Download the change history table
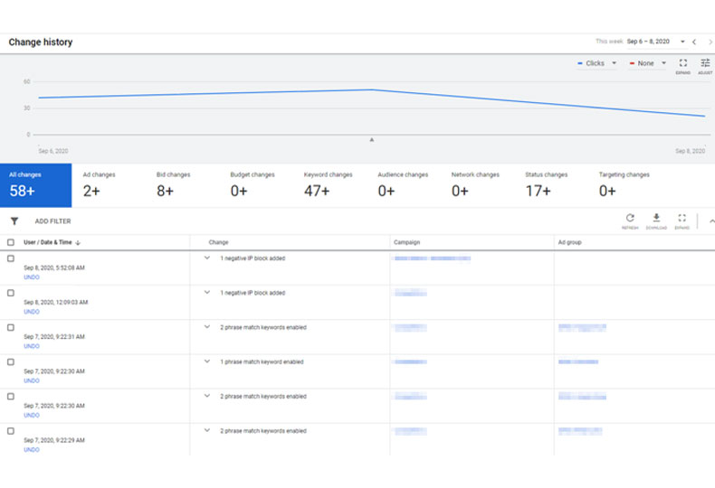The width and height of the screenshot is (715, 488). (x=656, y=219)
